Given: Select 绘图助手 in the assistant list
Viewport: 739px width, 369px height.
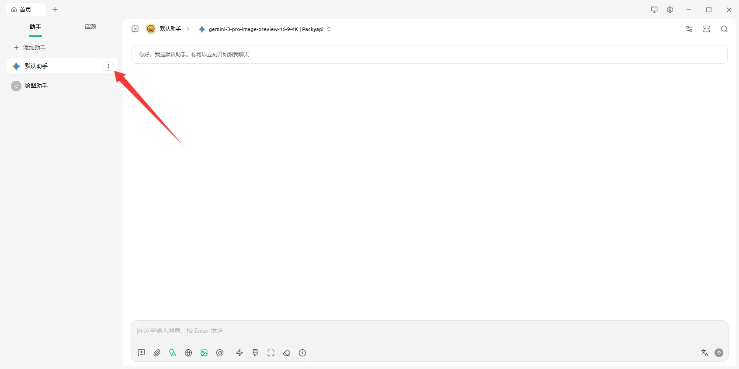Looking at the screenshot, I should point(36,86).
